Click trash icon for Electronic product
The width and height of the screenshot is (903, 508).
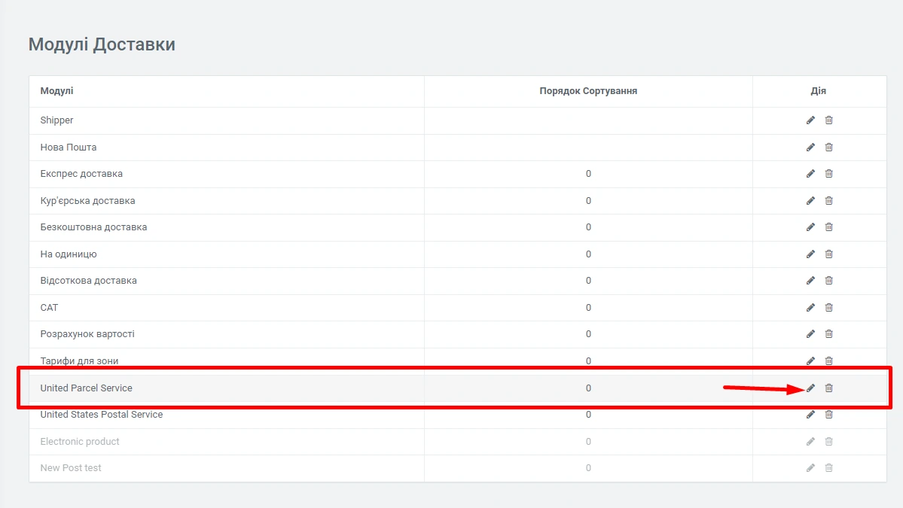(x=828, y=442)
